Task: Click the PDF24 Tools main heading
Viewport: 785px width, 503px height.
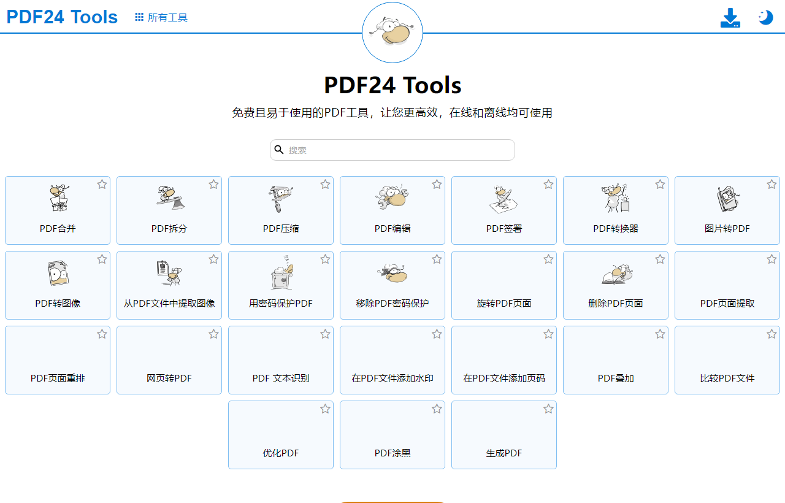Action: [392, 85]
